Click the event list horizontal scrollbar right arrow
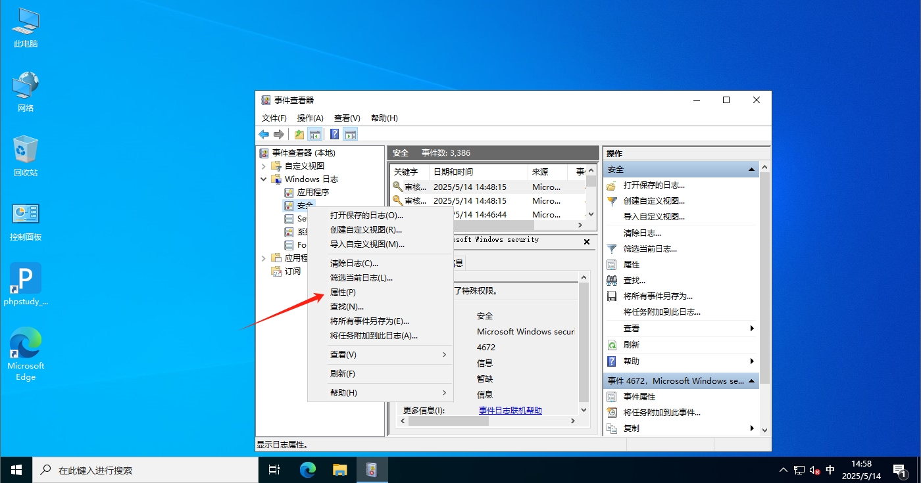 click(x=580, y=225)
